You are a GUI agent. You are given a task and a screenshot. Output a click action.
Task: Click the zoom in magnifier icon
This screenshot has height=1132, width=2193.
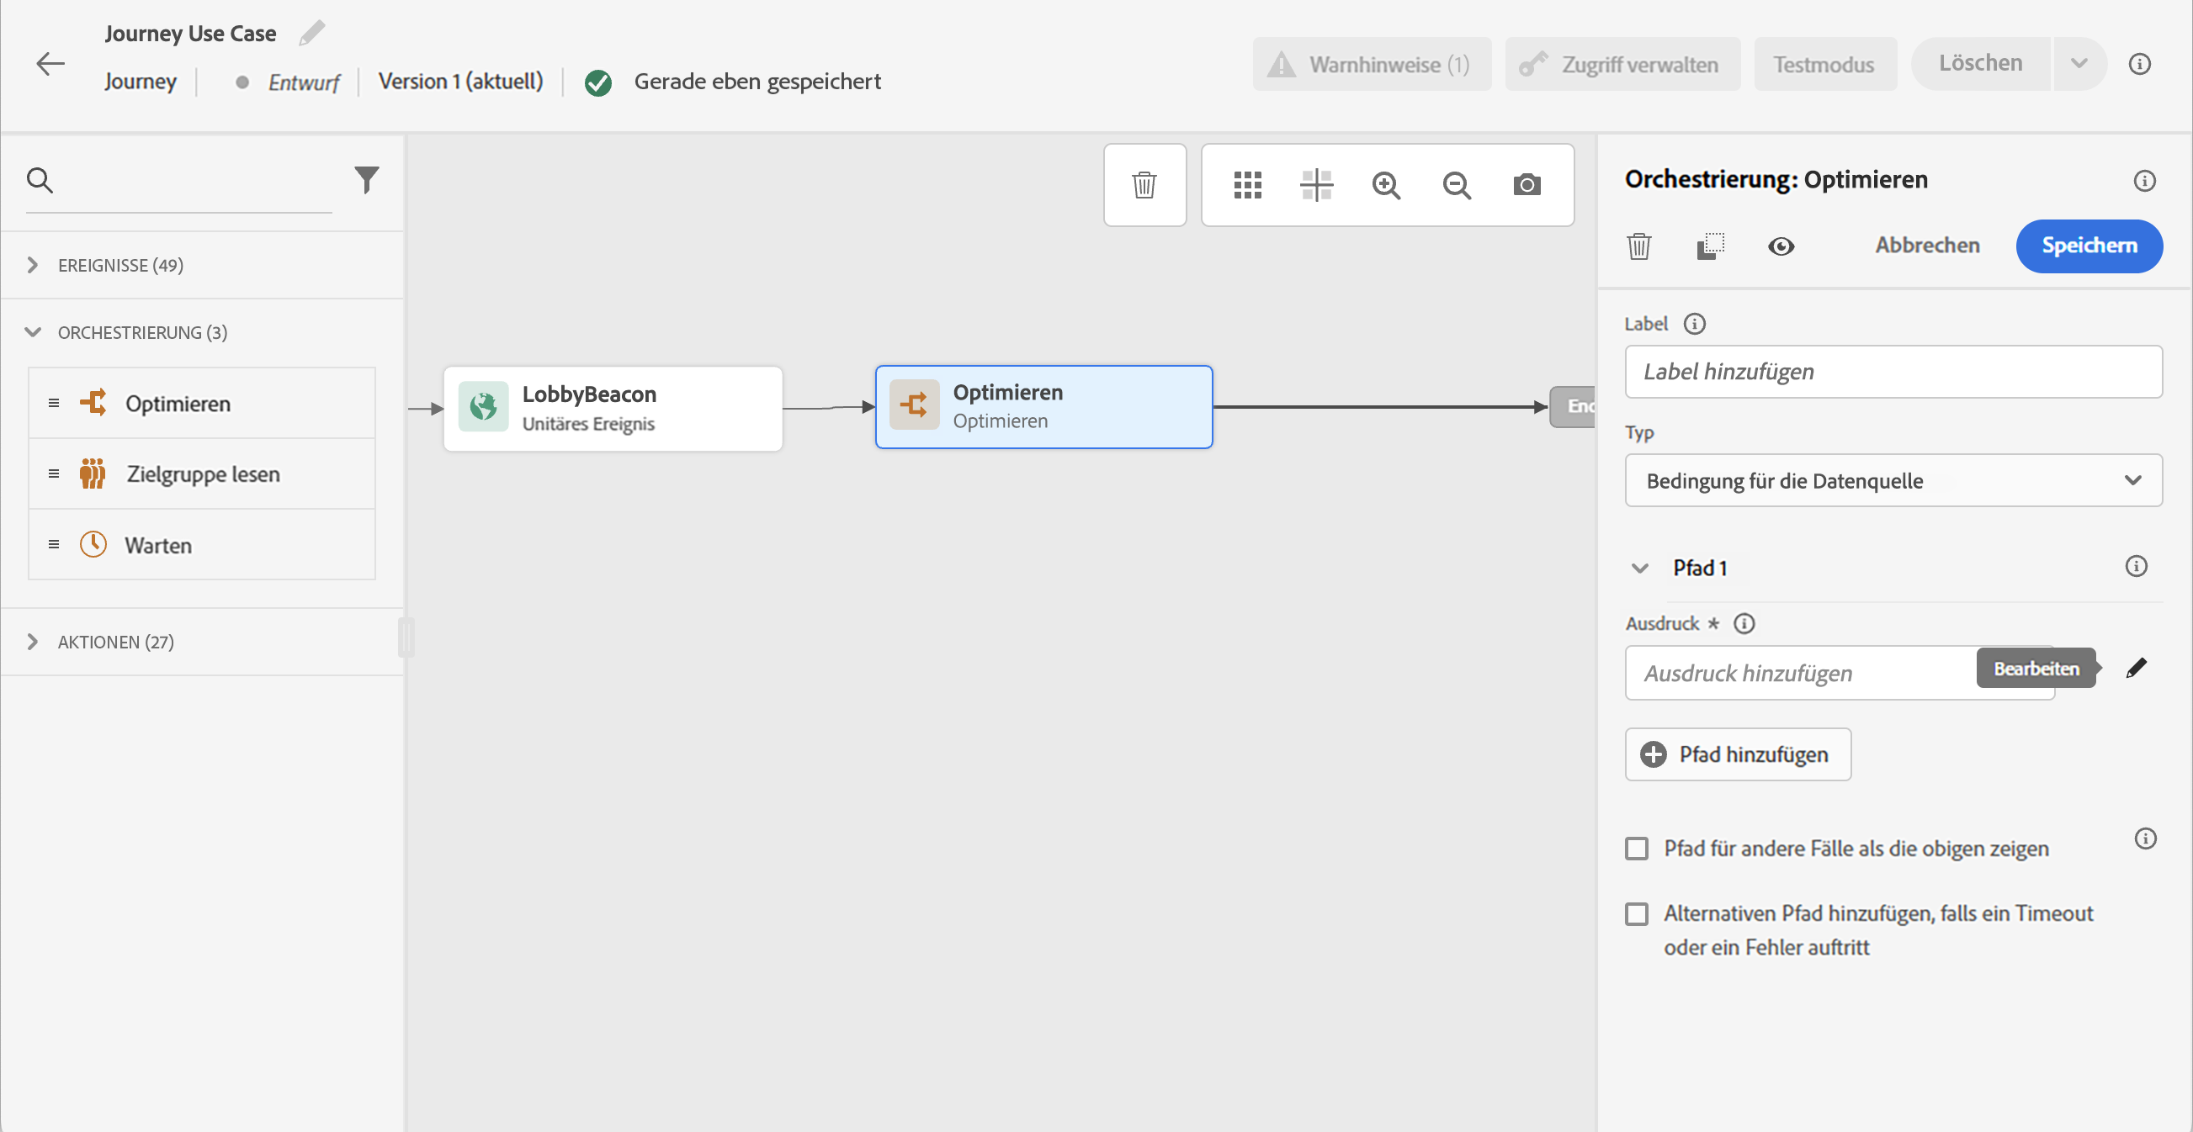1386,184
